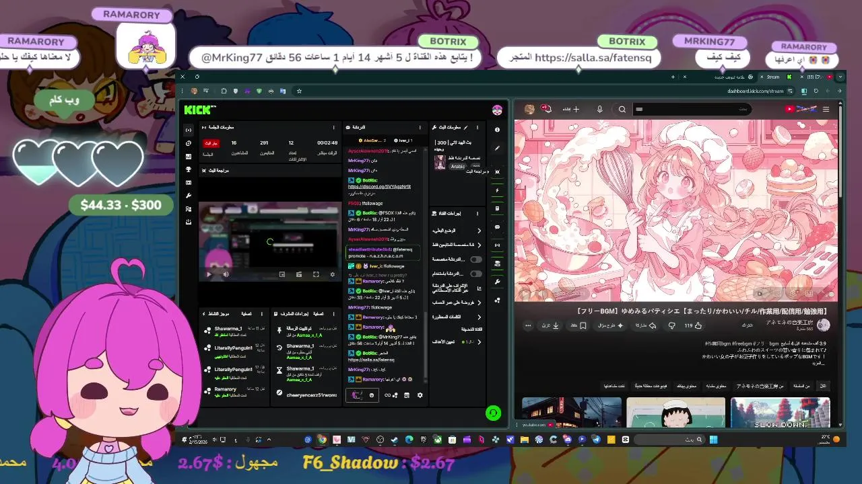
Task: Toggle the first chat mode switch in channel actions
Action: [x=476, y=259]
